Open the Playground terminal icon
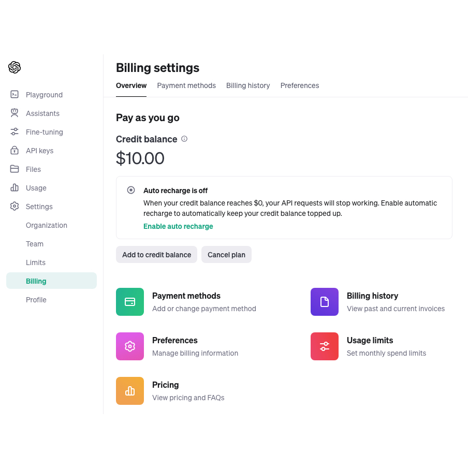Viewport: 468px width, 468px height. tap(14, 94)
